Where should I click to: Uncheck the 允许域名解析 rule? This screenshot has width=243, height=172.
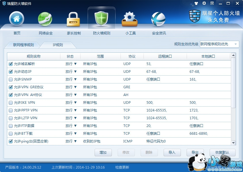pos(11,64)
